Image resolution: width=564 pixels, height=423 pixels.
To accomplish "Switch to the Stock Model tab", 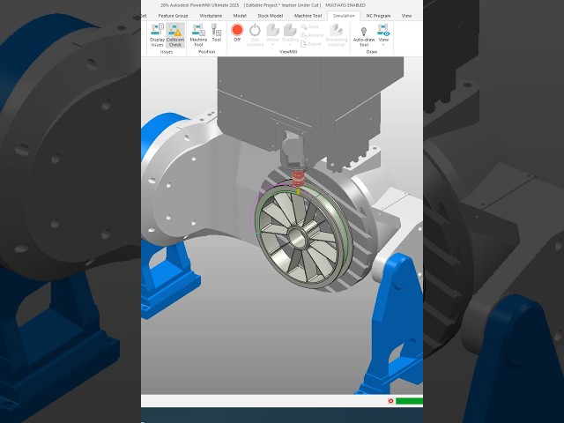I will [271, 16].
